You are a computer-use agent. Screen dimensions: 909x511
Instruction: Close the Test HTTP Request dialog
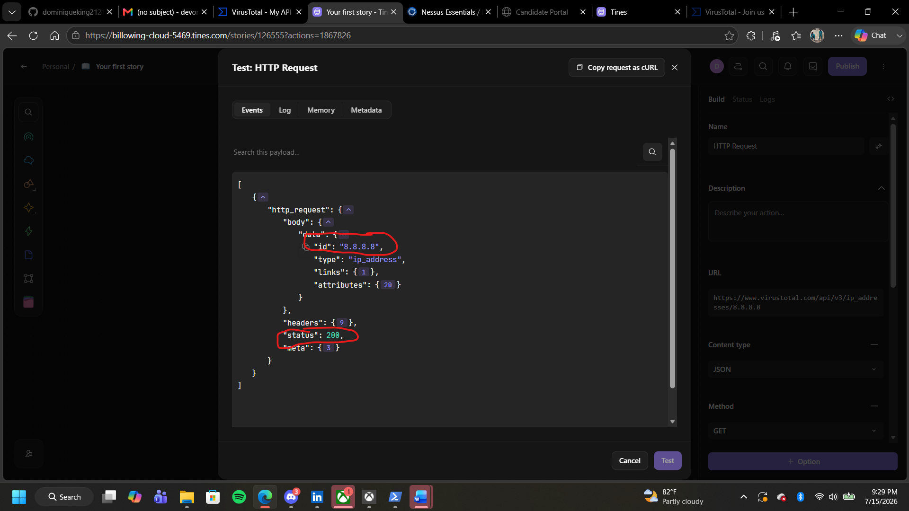pos(675,68)
